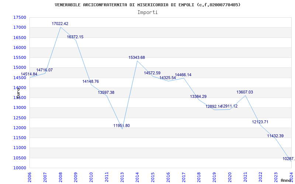This screenshot has height=184, width=295.
Task: Click x-axis year label 2021
Action: coord(245,177)
